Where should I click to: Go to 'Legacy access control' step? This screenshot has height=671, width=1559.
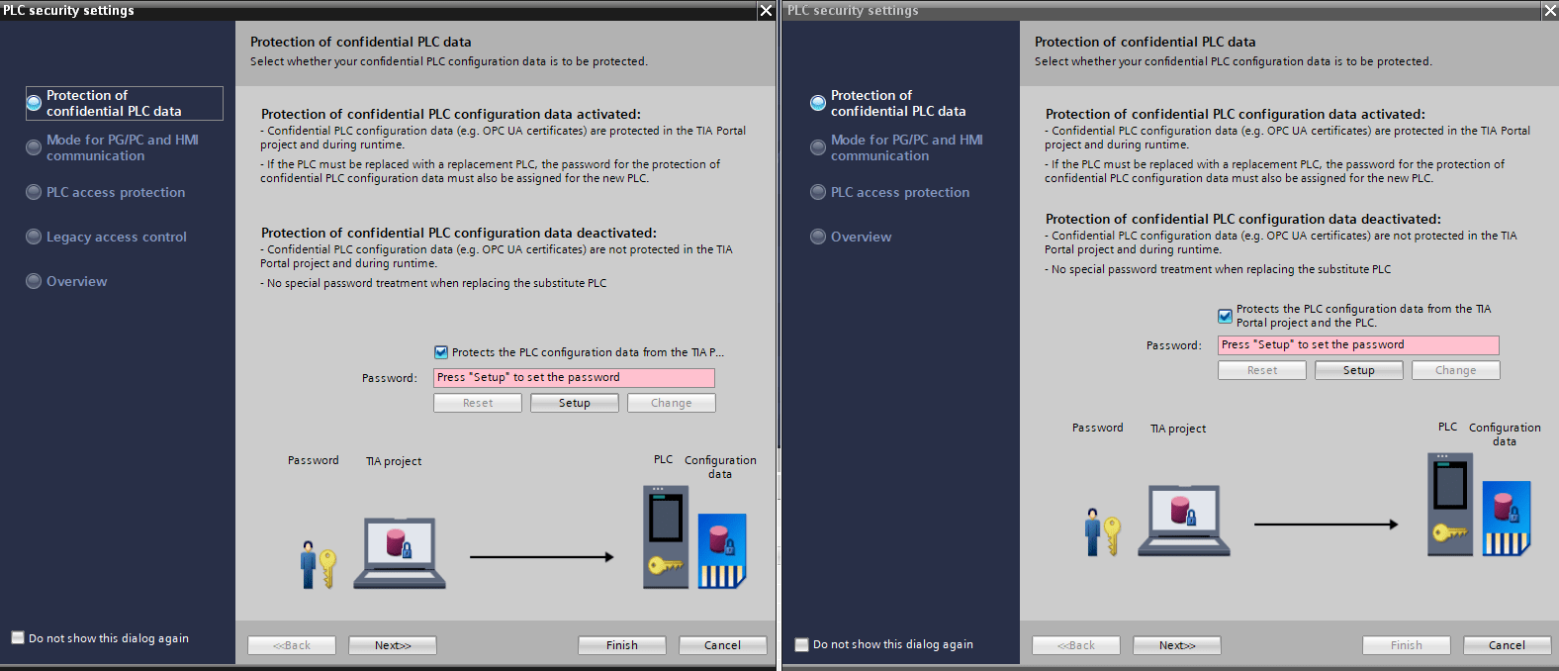[116, 237]
